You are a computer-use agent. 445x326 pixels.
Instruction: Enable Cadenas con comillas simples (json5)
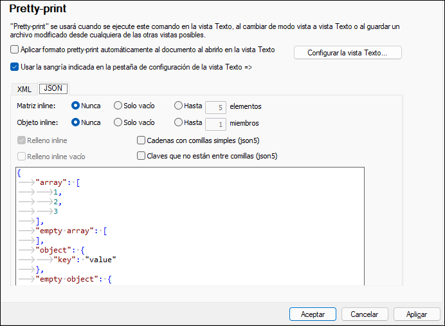pos(141,140)
